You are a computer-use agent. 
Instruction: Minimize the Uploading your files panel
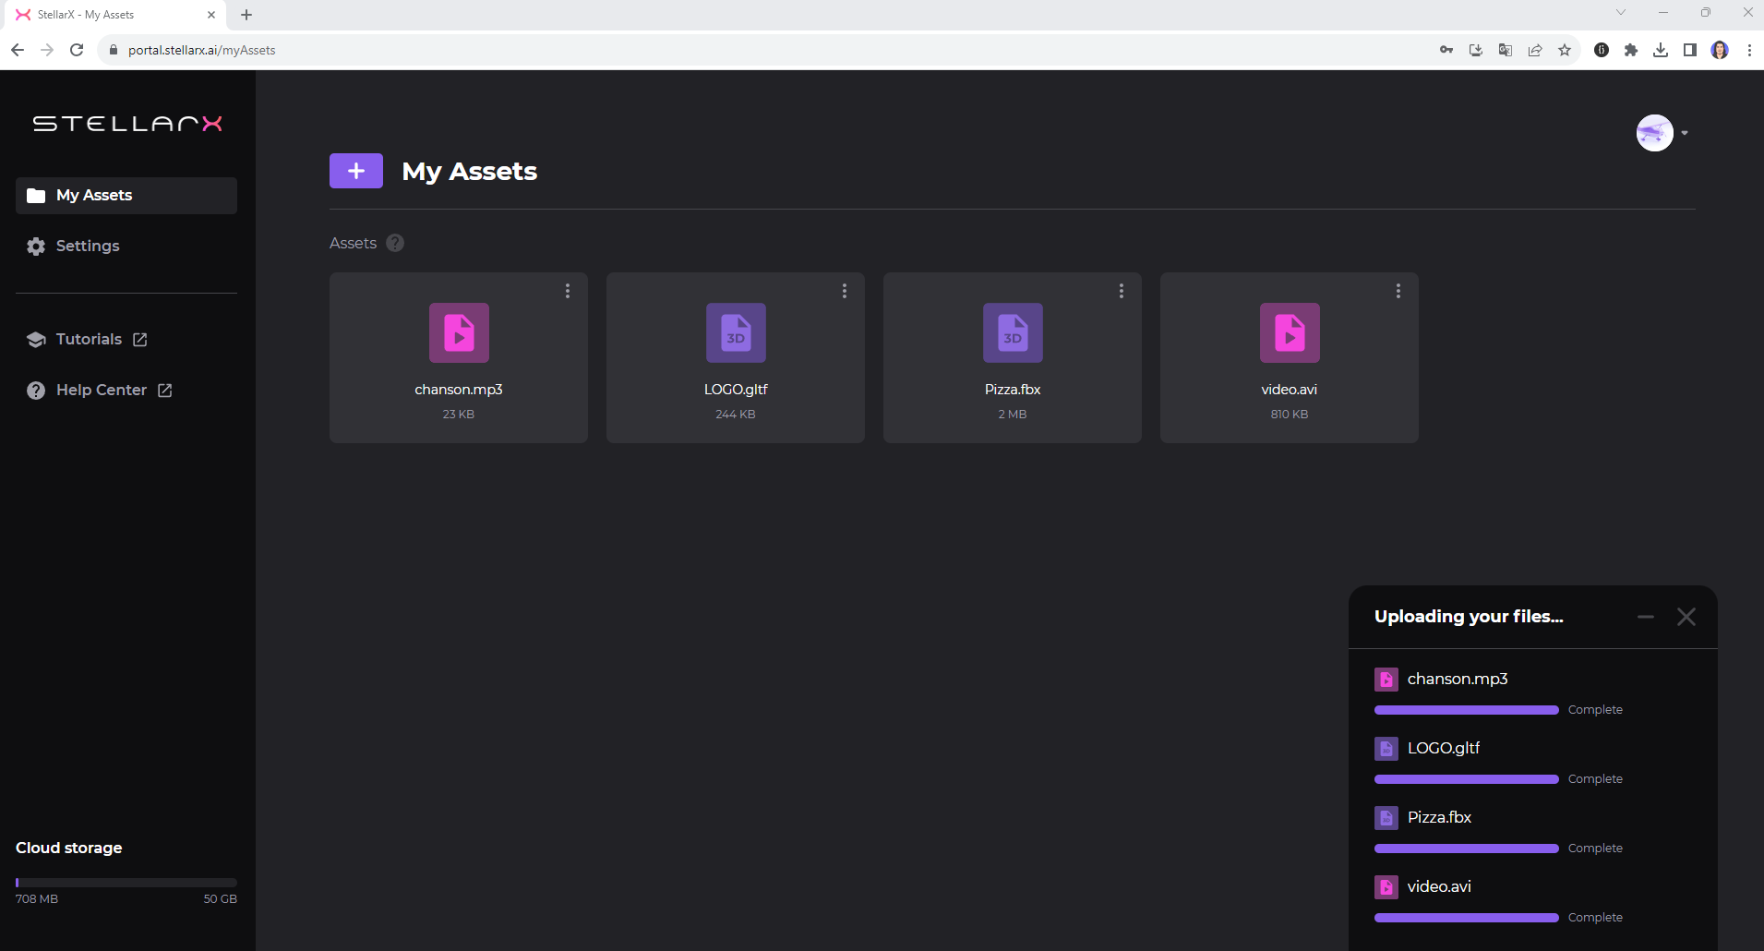coord(1644,617)
